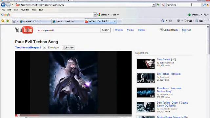The image size is (210, 118).
Task: Click the YouTube Search button
Action: [105, 30]
